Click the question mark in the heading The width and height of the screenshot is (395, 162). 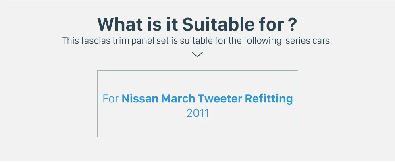pyautogui.click(x=293, y=24)
